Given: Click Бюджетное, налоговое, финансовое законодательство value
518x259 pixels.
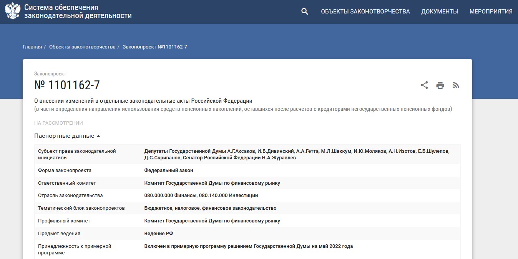Looking at the screenshot, I should [210, 208].
